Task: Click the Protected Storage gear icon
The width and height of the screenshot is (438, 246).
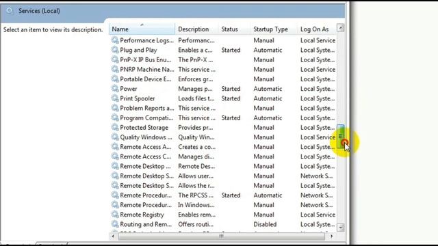Action: point(115,127)
